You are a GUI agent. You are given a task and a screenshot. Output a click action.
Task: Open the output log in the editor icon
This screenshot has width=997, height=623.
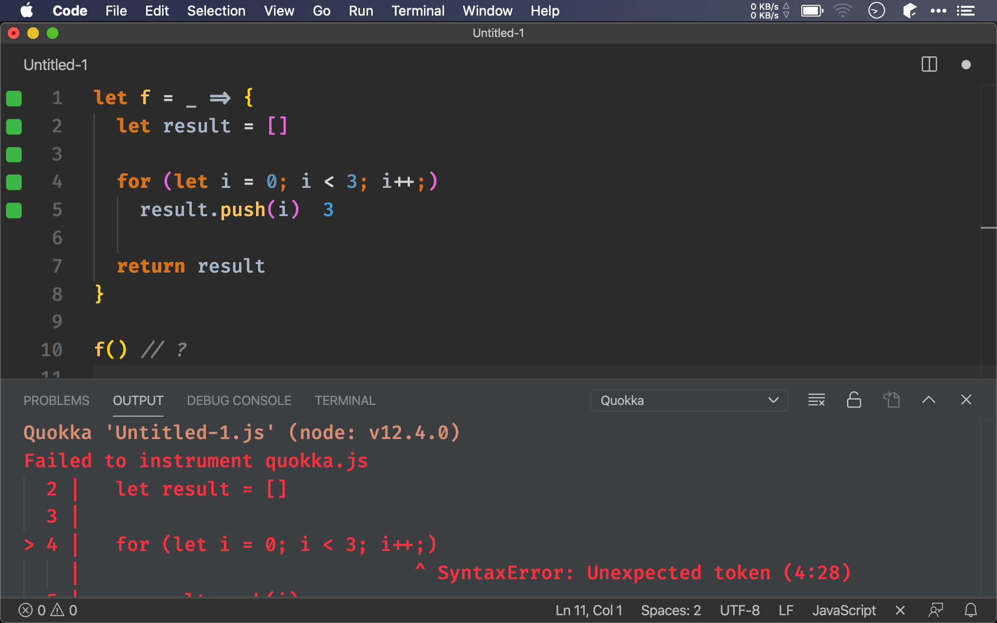point(891,400)
